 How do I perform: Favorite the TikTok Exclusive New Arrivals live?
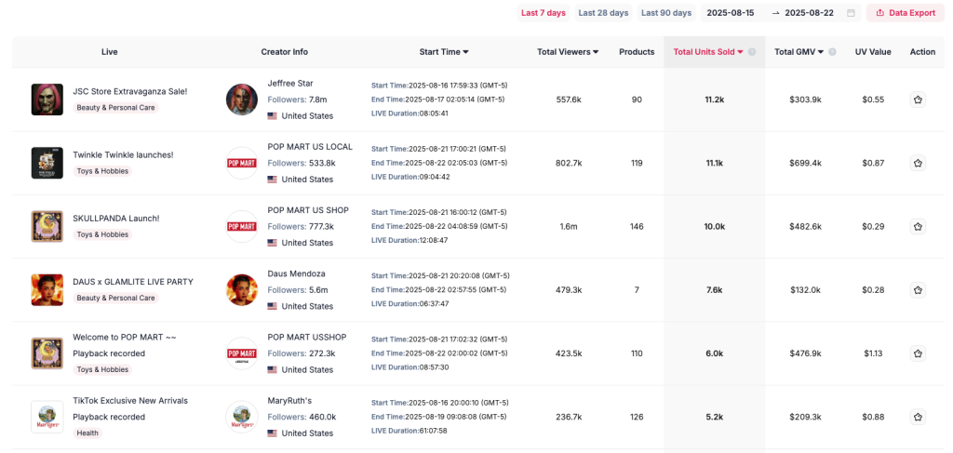coord(918,417)
